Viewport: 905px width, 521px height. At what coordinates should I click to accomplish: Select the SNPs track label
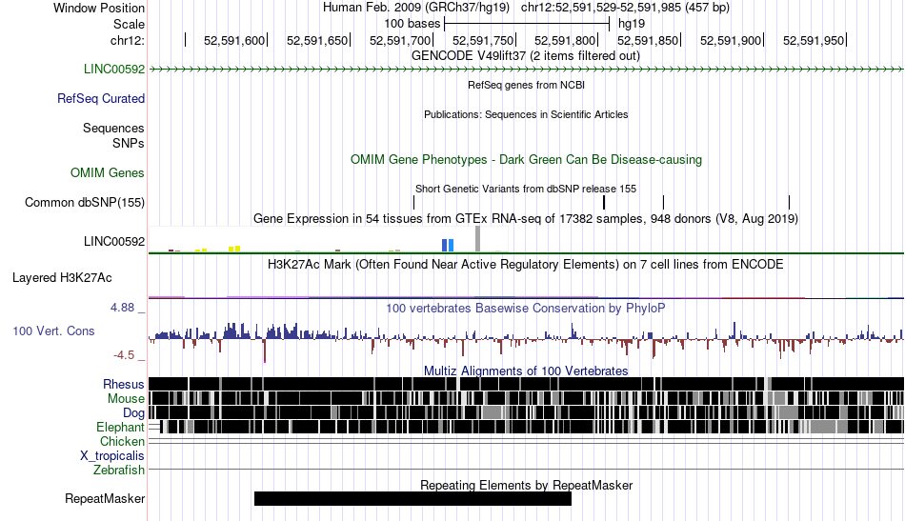tap(129, 143)
